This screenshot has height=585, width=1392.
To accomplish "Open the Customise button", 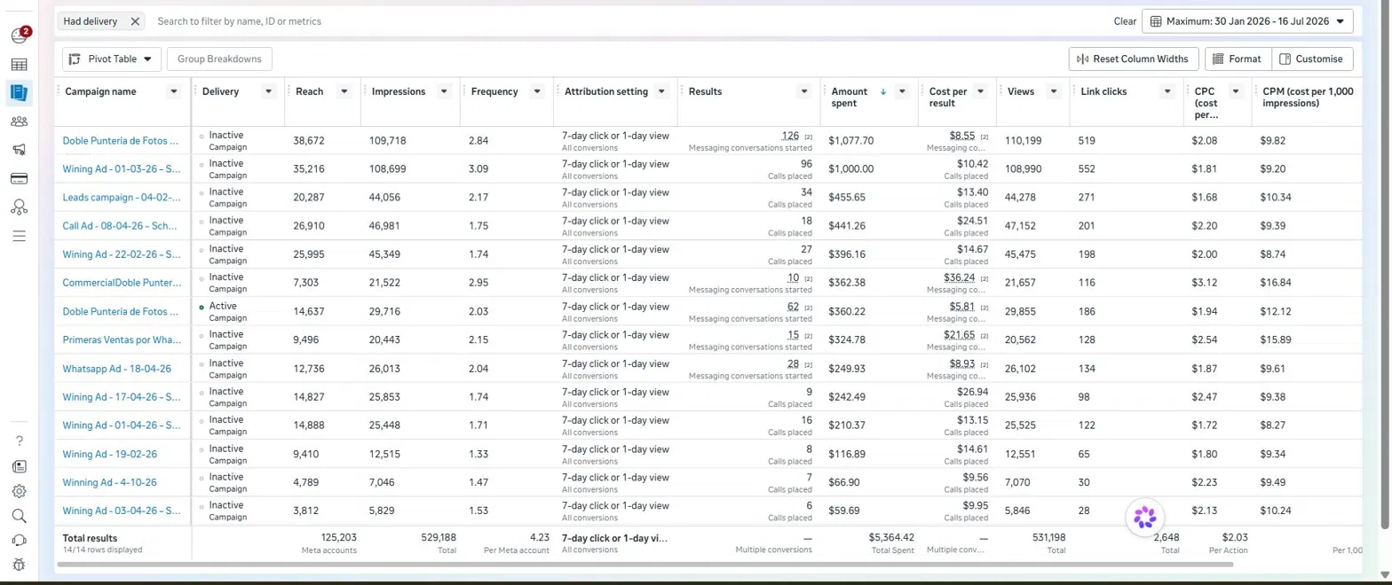I will 1312,58.
